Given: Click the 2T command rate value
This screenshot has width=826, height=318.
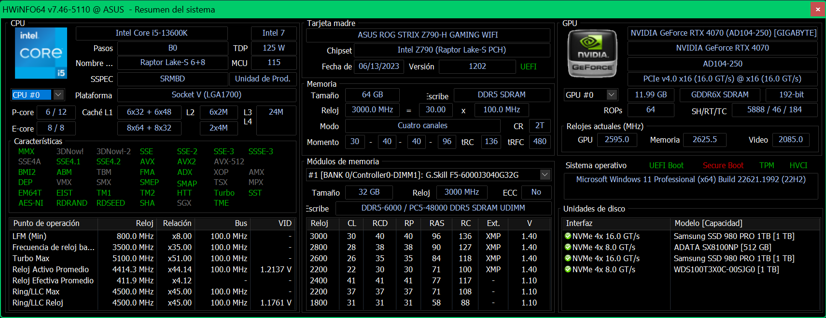Looking at the screenshot, I should [540, 126].
